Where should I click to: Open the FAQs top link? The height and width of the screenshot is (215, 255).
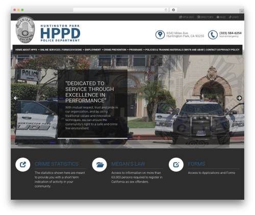[221, 17]
